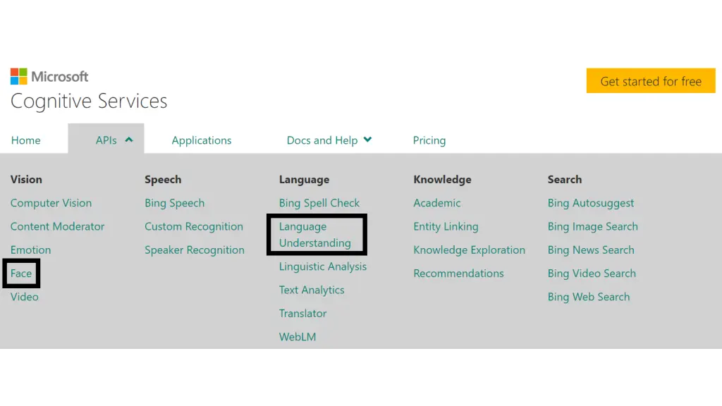This screenshot has height=406, width=722.
Task: Open the Linguistic Analysis link
Action: coord(323,266)
